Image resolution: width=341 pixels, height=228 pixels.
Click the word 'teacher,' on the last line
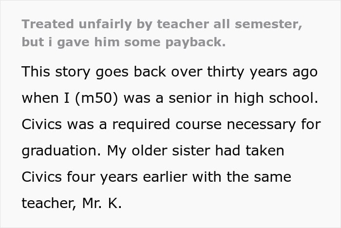[x=49, y=204]
